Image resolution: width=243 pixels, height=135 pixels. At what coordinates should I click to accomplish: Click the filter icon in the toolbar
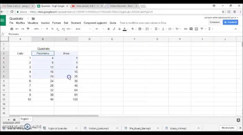202,29
